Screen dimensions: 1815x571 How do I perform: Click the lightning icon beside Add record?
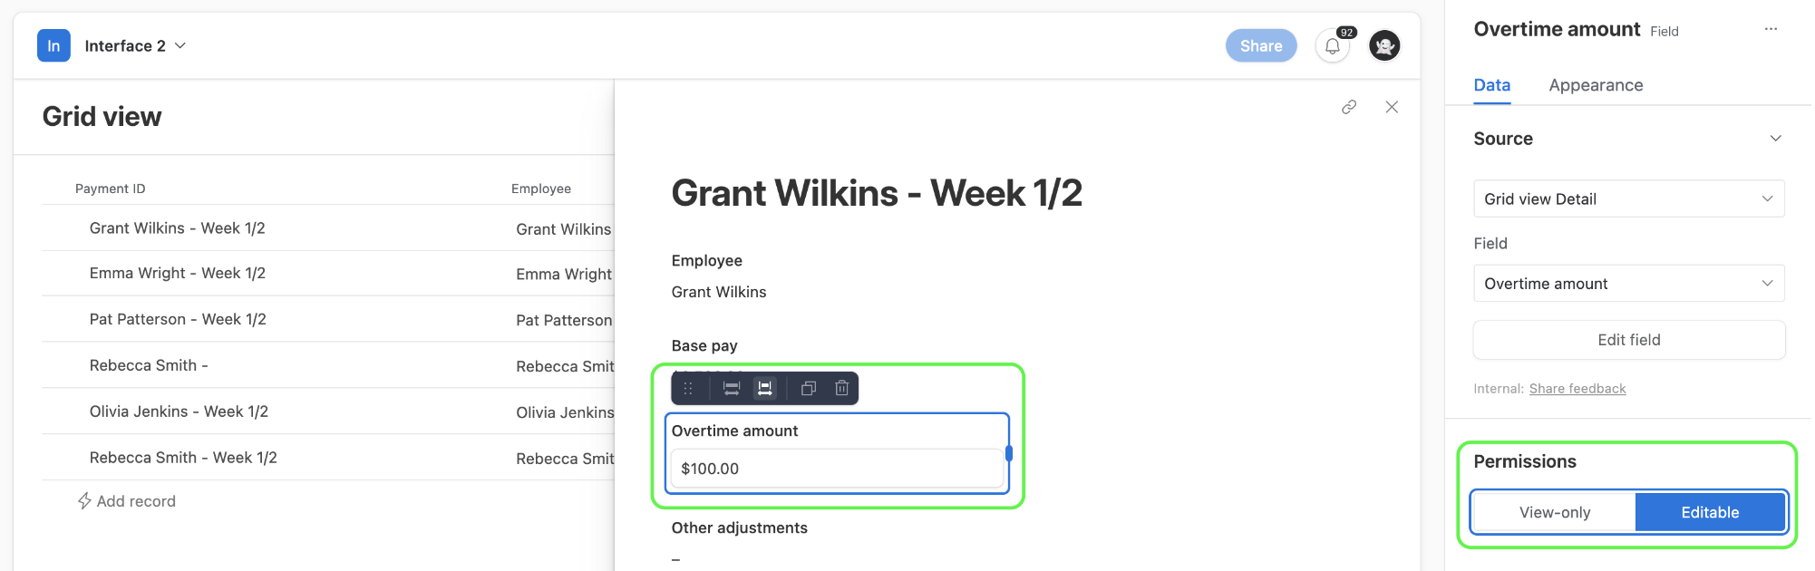[84, 501]
